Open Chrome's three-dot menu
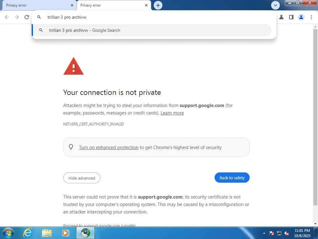 [311, 17]
